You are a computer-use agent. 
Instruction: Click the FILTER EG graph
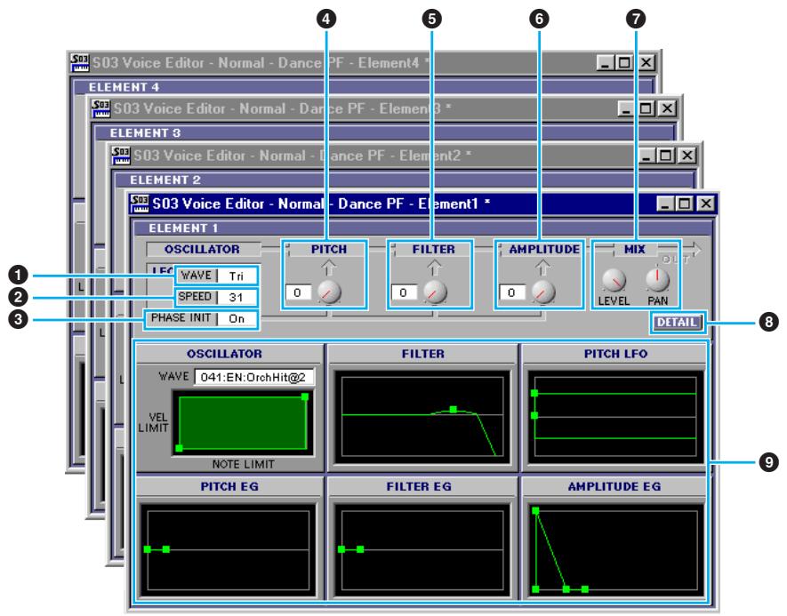tap(422, 550)
